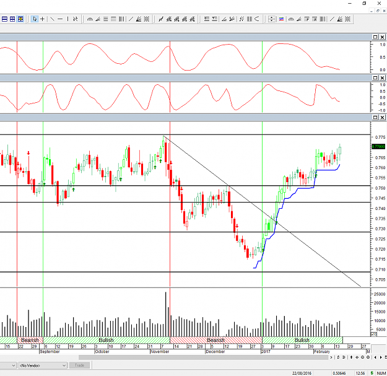Screen dimensions: 387x376
Task: Click the Bullish label under October
Action: 106,340
